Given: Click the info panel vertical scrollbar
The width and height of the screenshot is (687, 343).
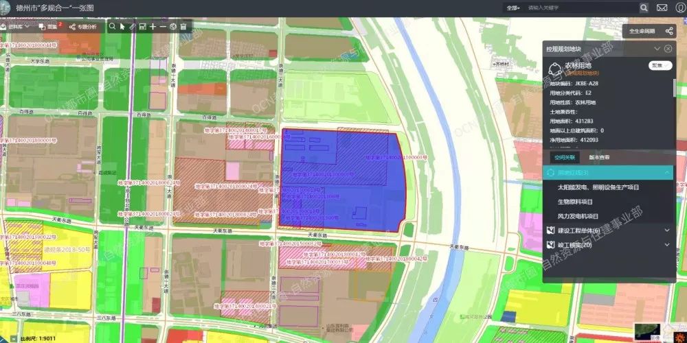Looking at the screenshot, I should 675,88.
